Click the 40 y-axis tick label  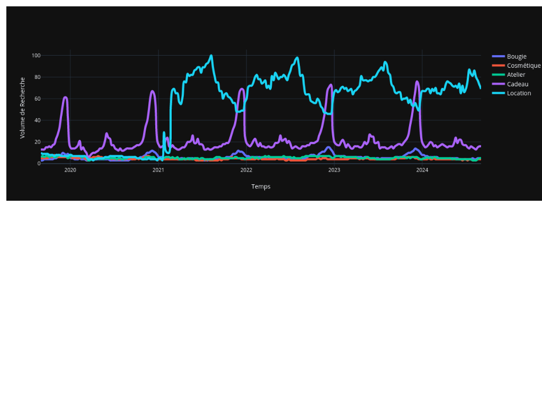pos(37,120)
